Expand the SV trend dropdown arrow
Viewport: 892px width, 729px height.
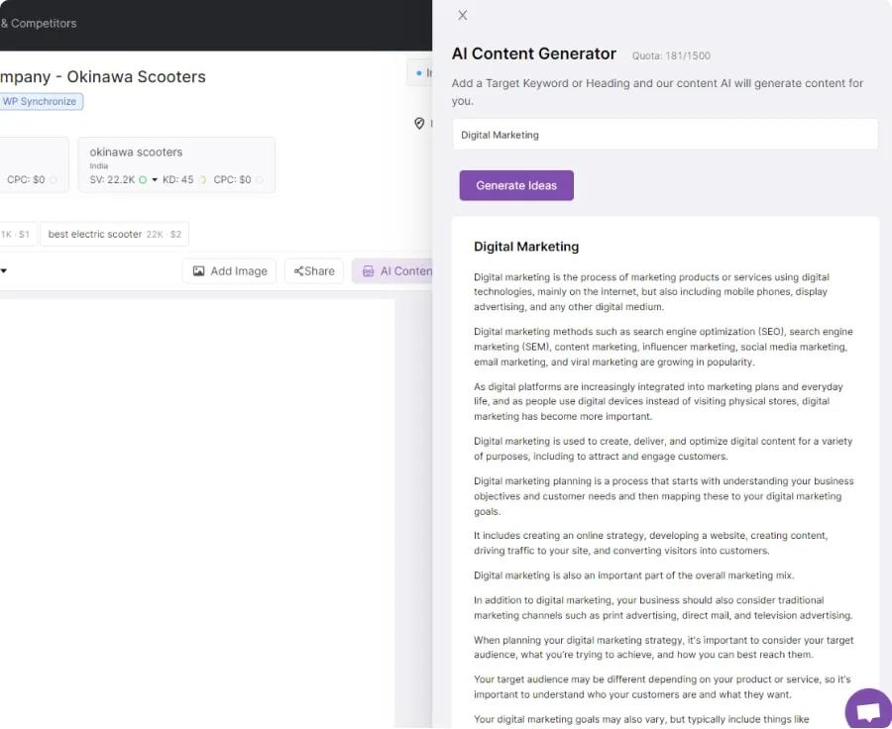[x=155, y=180]
